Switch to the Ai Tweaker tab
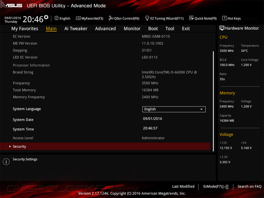This screenshot has width=264, height=198. click(x=76, y=29)
